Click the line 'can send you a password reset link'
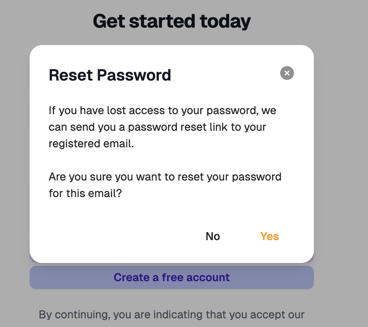 (x=157, y=127)
